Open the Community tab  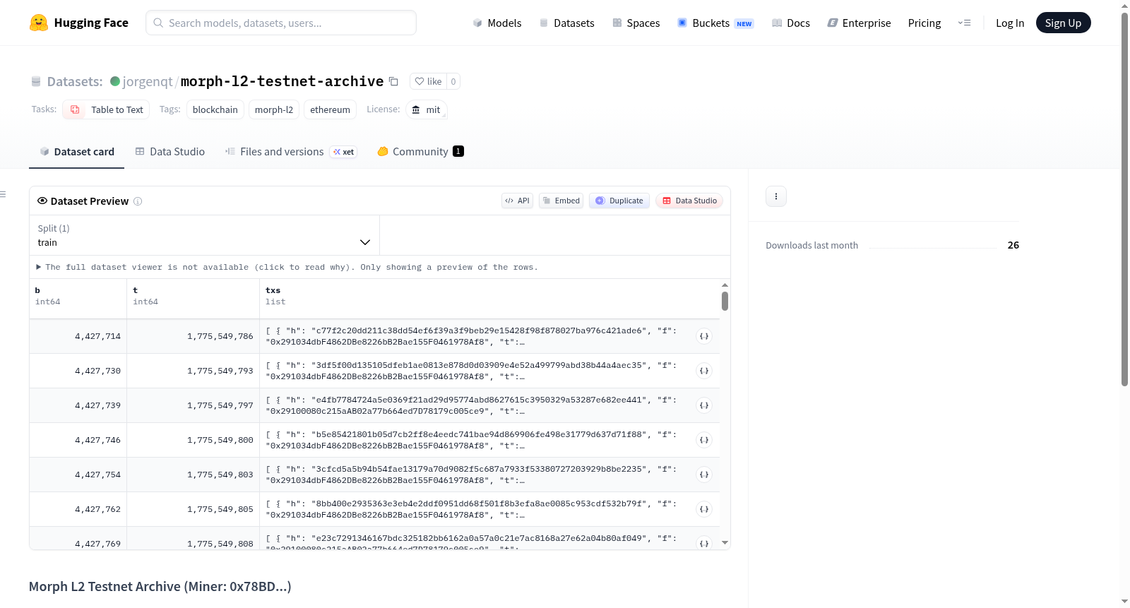coord(420,152)
